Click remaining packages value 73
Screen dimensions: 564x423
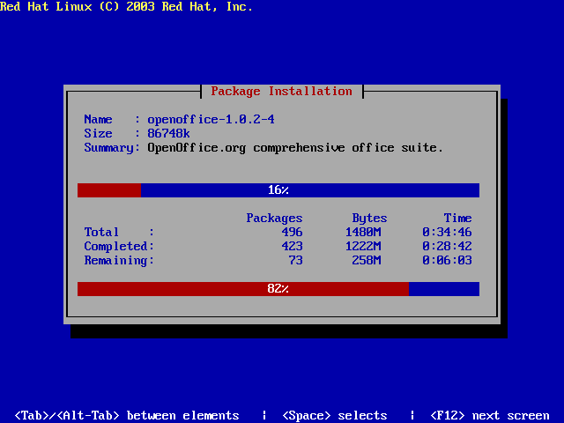click(296, 261)
